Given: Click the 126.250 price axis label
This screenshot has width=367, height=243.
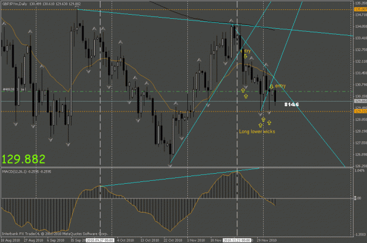Looking at the screenshot, I should click(361, 166).
